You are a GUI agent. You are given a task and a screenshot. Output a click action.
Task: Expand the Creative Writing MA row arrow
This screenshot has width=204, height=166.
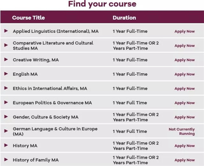point(6,60)
